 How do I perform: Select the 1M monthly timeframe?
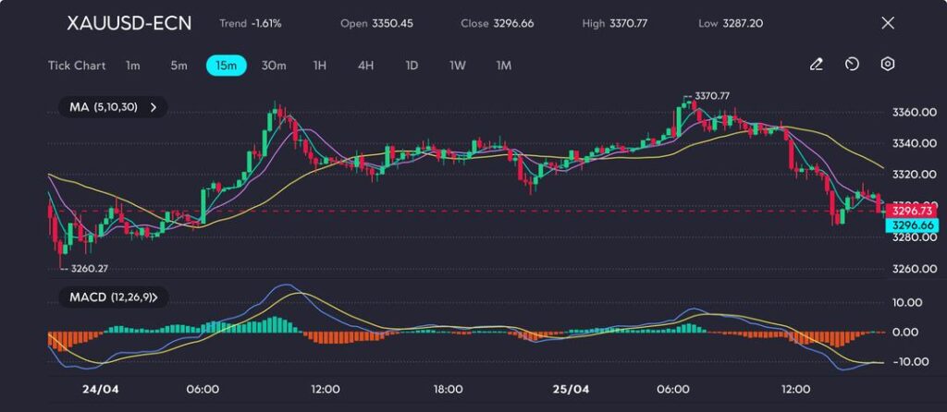(503, 66)
